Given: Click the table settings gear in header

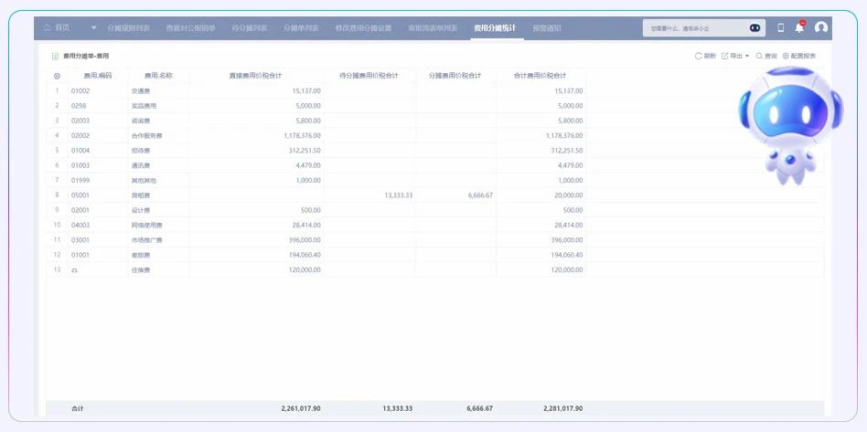Looking at the screenshot, I should (x=57, y=76).
